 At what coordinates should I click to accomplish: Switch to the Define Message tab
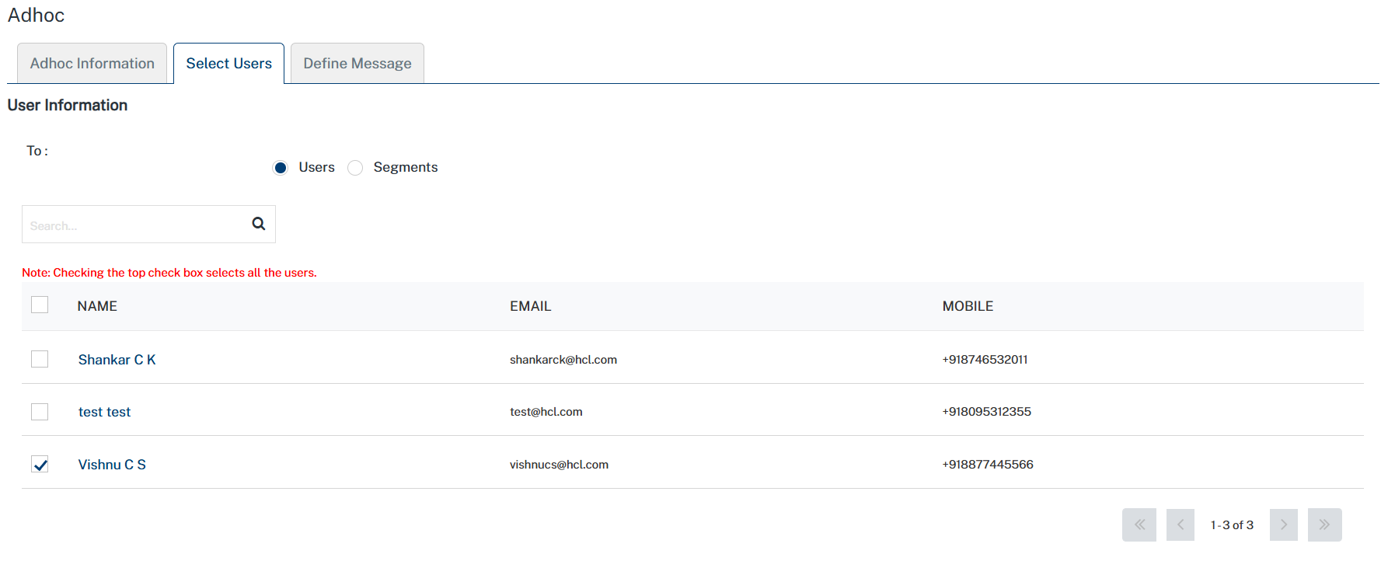point(357,64)
